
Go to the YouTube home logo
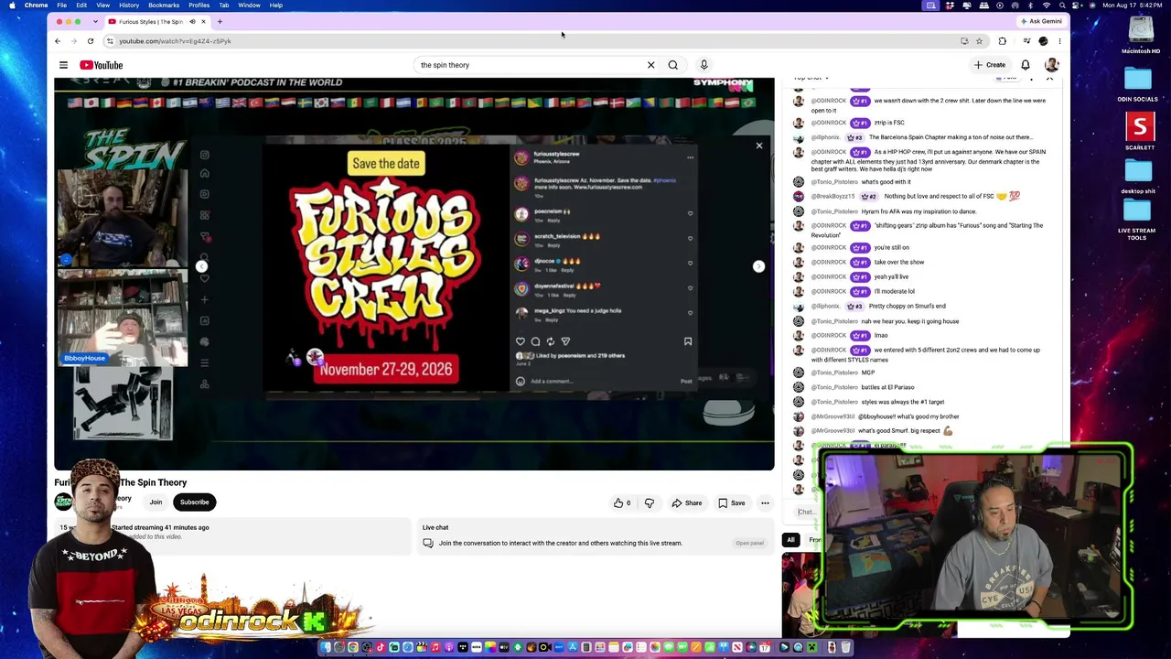(101, 65)
